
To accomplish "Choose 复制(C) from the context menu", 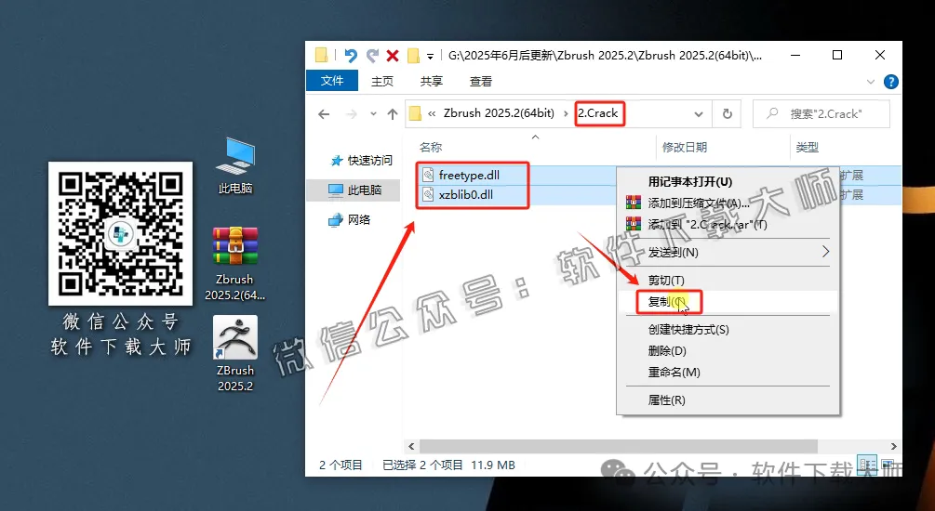I will coord(728,301).
